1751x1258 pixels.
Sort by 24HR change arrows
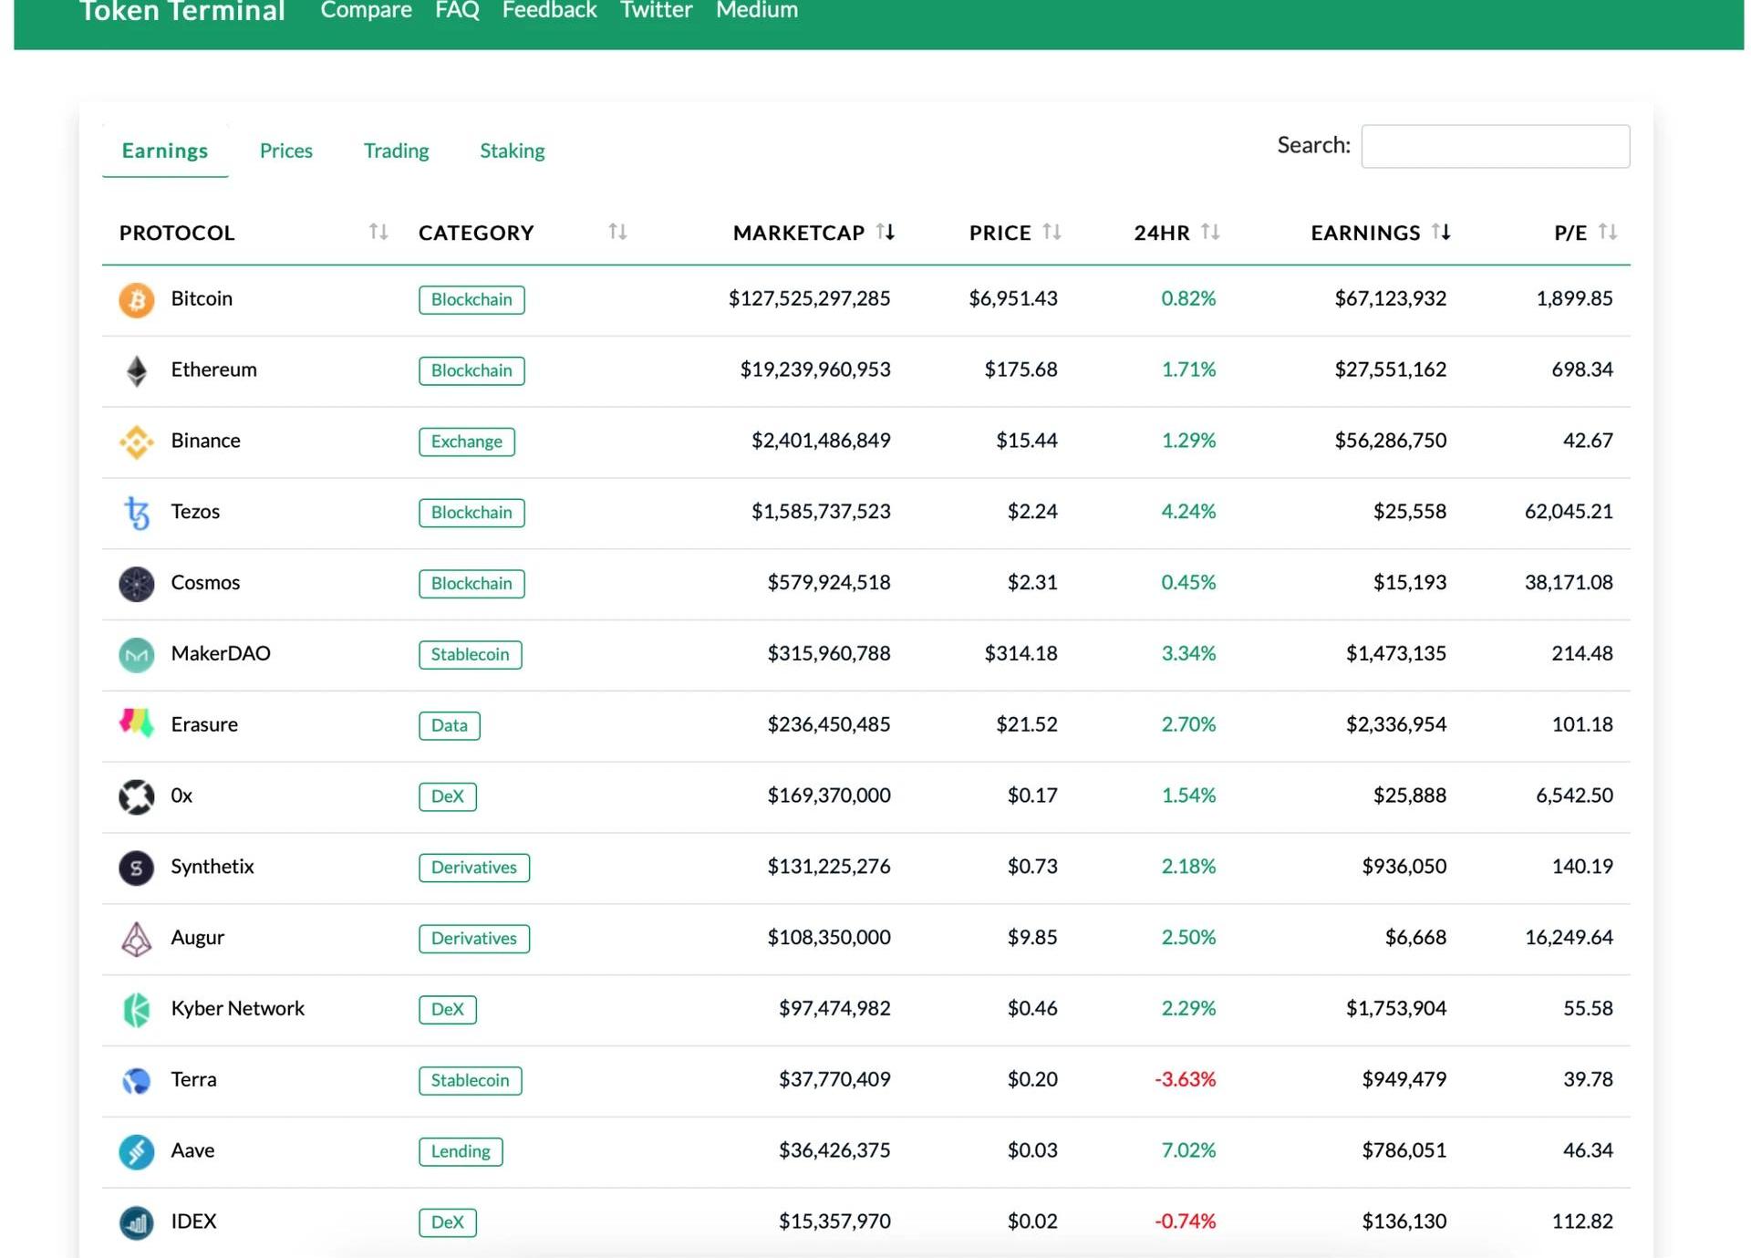[x=1210, y=232]
